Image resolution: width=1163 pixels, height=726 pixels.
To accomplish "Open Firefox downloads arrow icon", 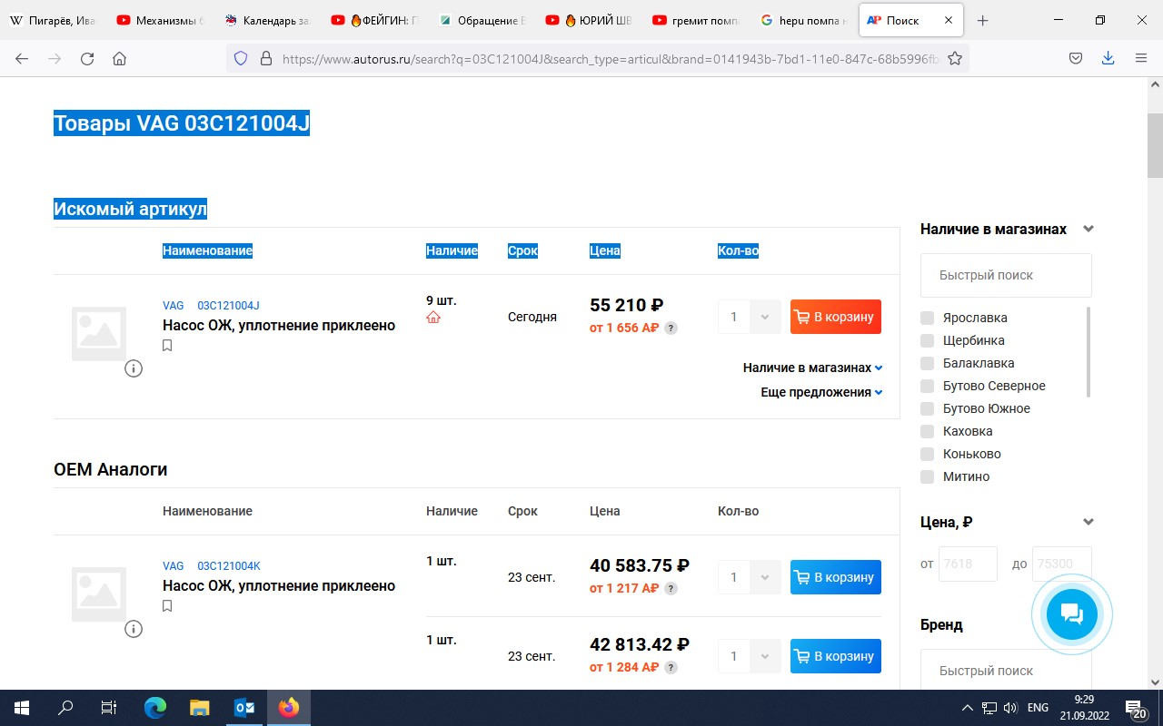I will pyautogui.click(x=1108, y=58).
